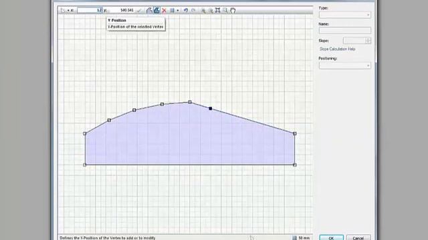
Task: Select the bottom-left corner vertex
Action: tap(85, 165)
